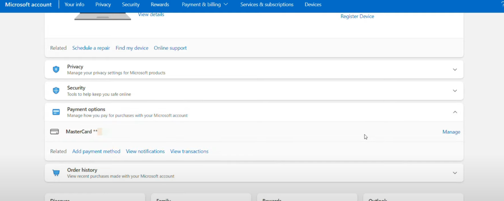Image resolution: width=504 pixels, height=201 pixels.
Task: Click the laptop device image
Action: coord(103,16)
